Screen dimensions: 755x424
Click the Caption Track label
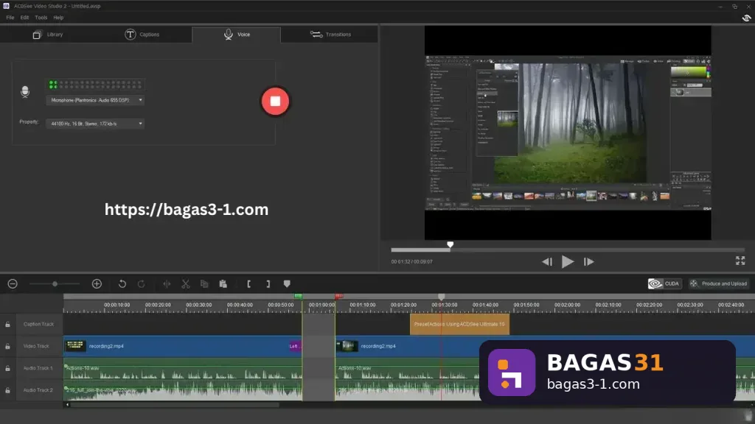[x=38, y=324]
